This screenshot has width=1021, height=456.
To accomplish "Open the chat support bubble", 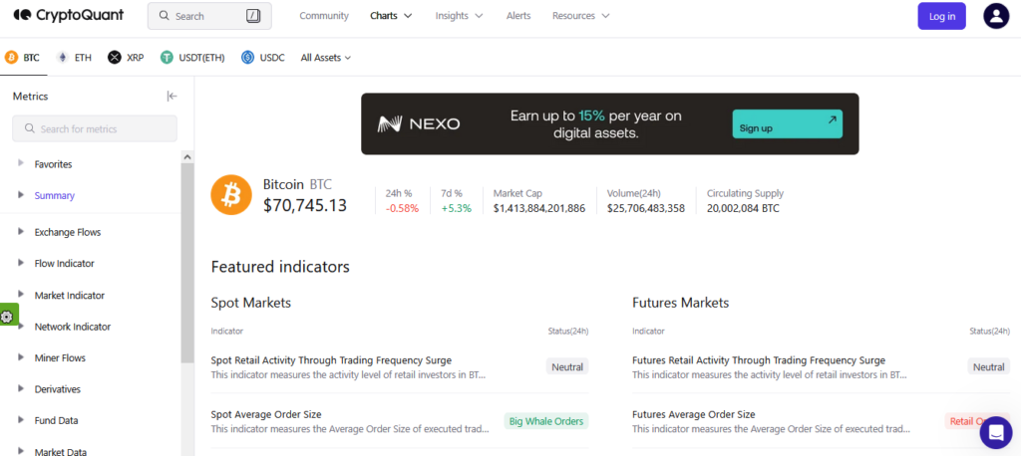I will pos(995,432).
